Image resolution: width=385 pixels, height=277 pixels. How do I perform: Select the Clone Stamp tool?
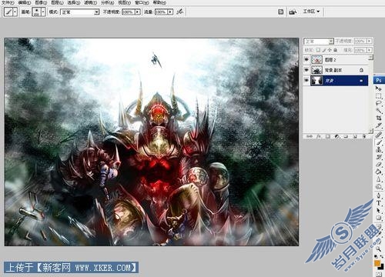click(x=379, y=149)
